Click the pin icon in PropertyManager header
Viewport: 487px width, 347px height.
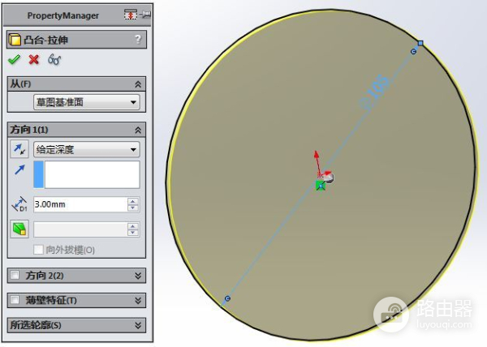click(x=145, y=15)
